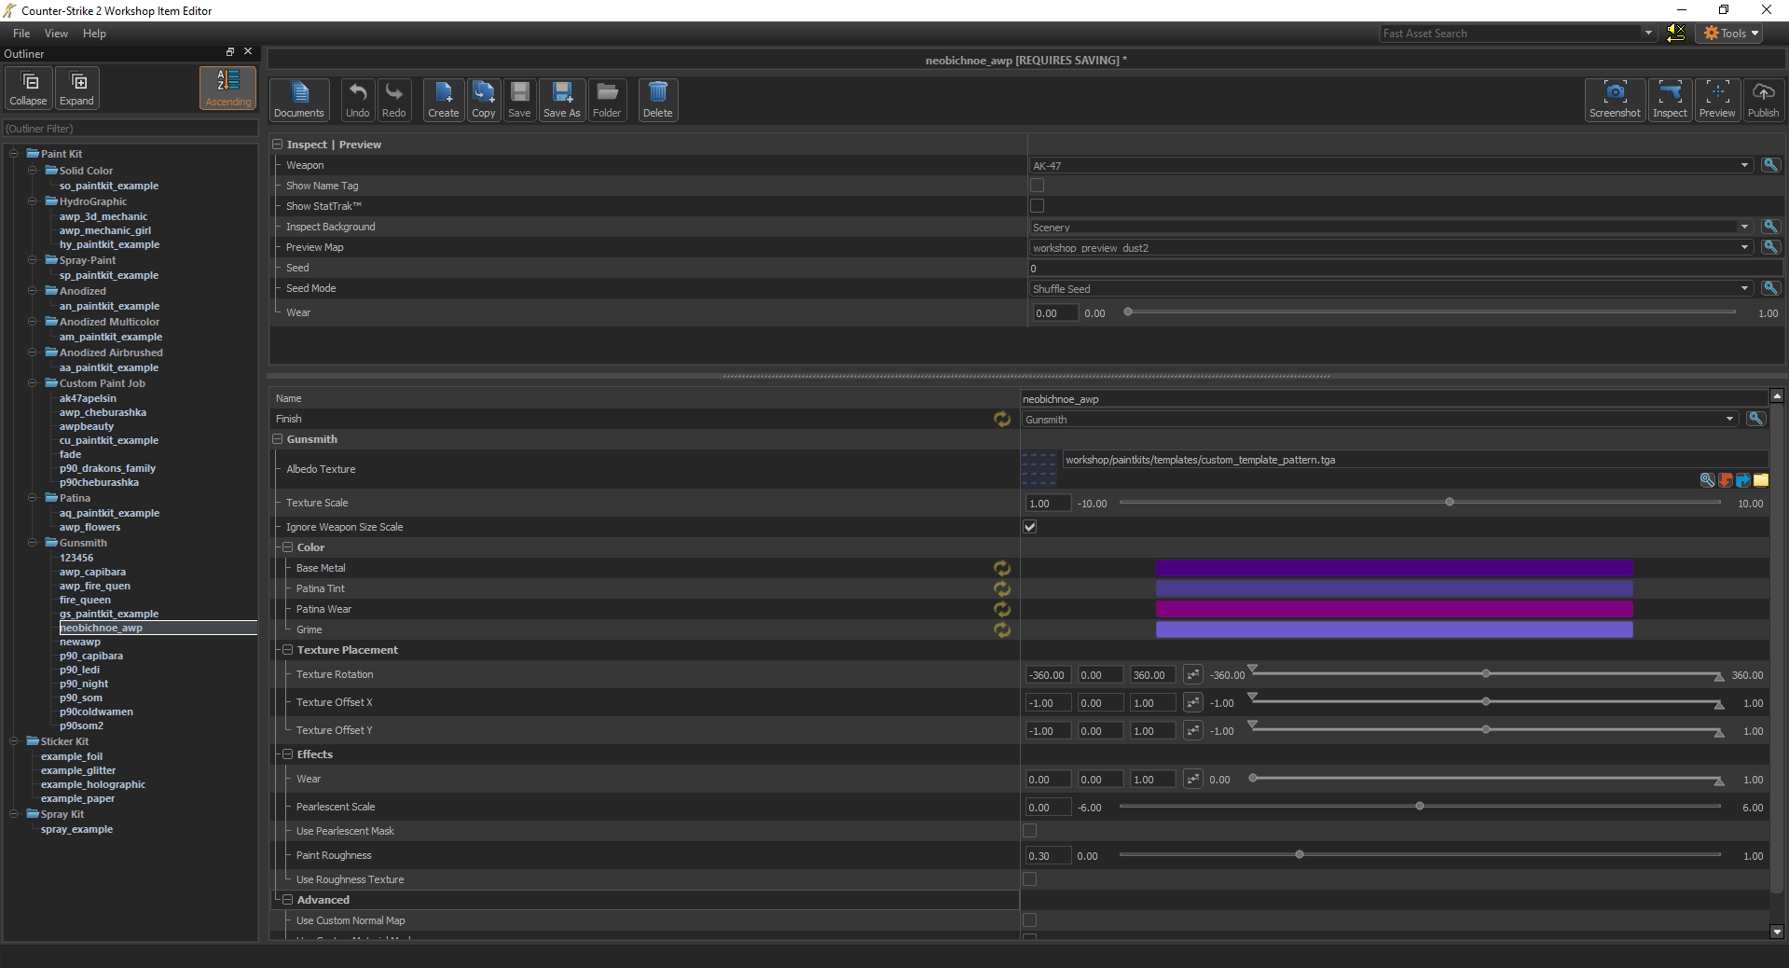Click the Paint Roughness slider handle
The height and width of the screenshot is (968, 1789).
tap(1300, 855)
